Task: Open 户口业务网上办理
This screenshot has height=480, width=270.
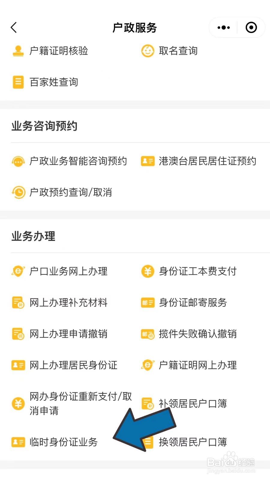Action: click(x=68, y=271)
